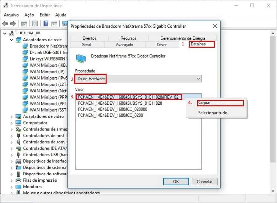Click the blue Help question mark icon
Image resolution: width=277 pixels, height=203 pixels.
(46, 23)
